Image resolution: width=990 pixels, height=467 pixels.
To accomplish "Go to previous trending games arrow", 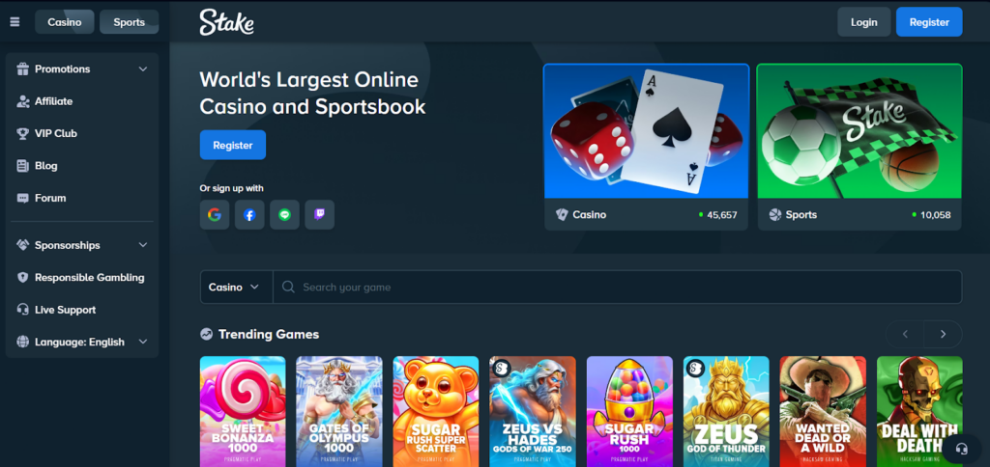I will (905, 334).
